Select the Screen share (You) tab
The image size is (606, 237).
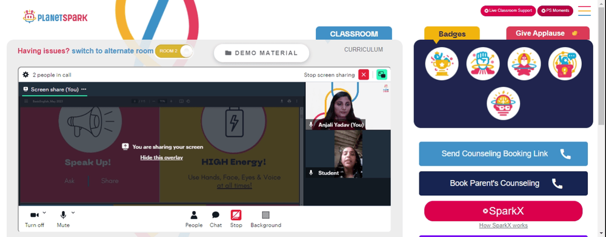[x=55, y=89]
